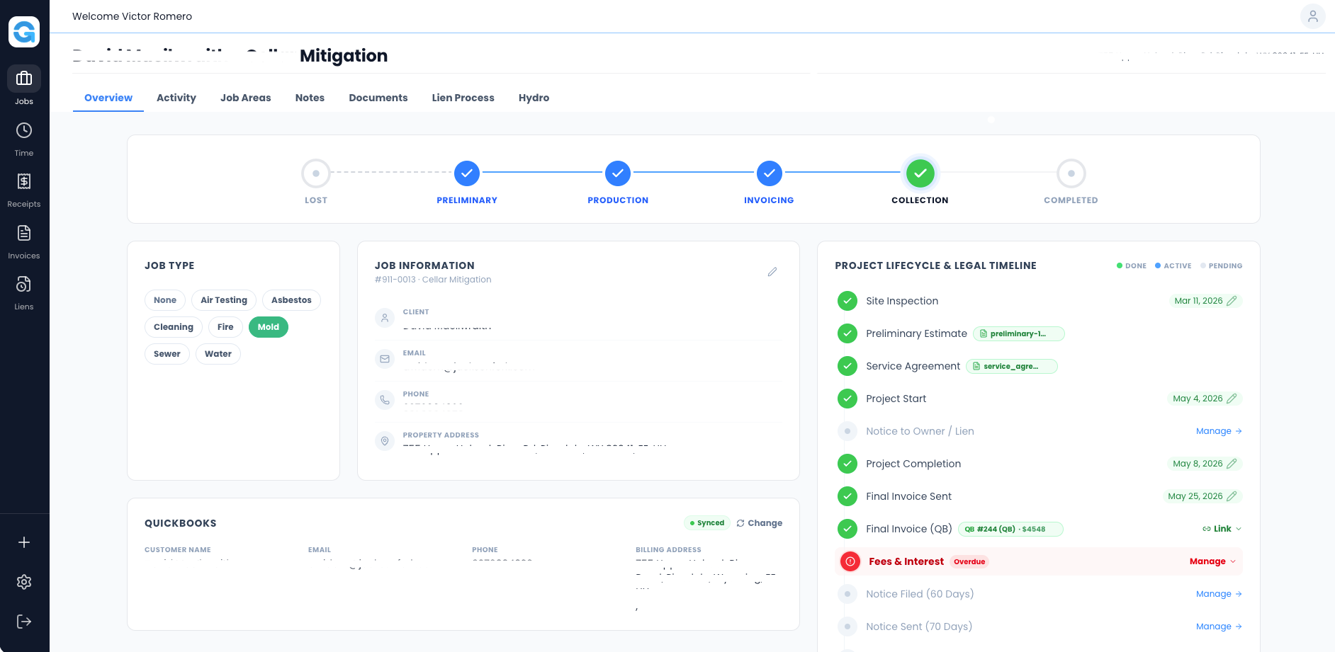Edit the Site Inspection date pencil
The height and width of the screenshot is (652, 1335).
1232,301
